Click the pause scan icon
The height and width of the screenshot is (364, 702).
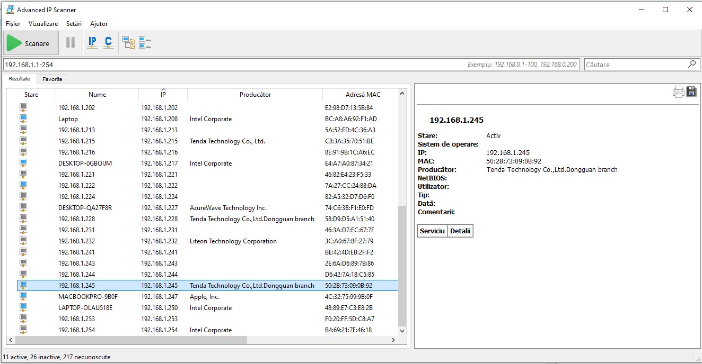pos(71,43)
